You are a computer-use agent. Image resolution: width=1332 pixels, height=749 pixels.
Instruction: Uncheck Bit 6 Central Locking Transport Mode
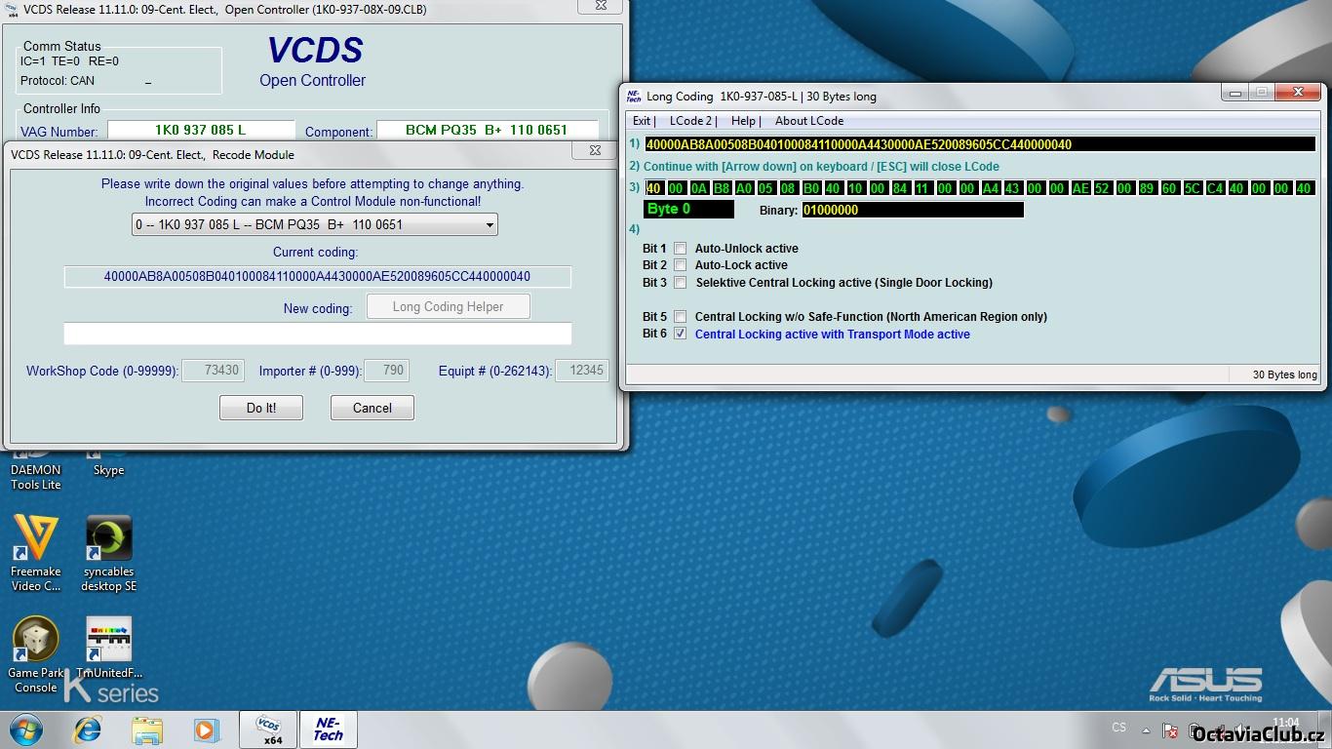(680, 335)
